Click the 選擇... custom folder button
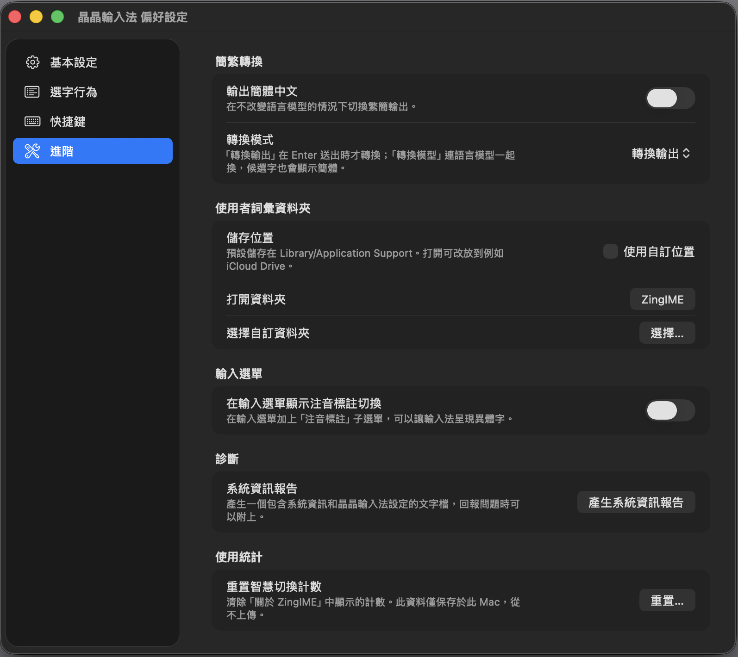 [667, 333]
